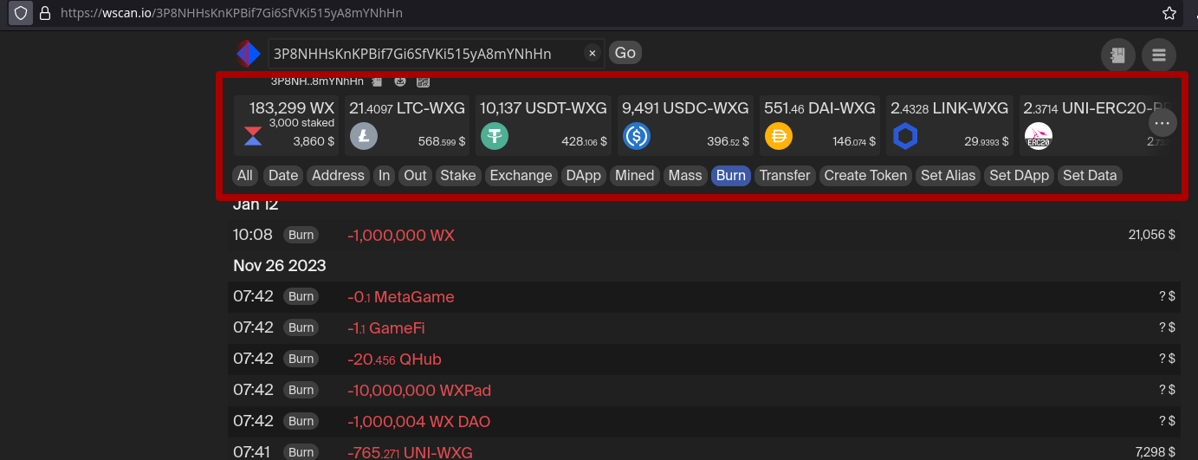
Task: Open the 9,491 USDC-WXG balance card
Action: [x=685, y=126]
